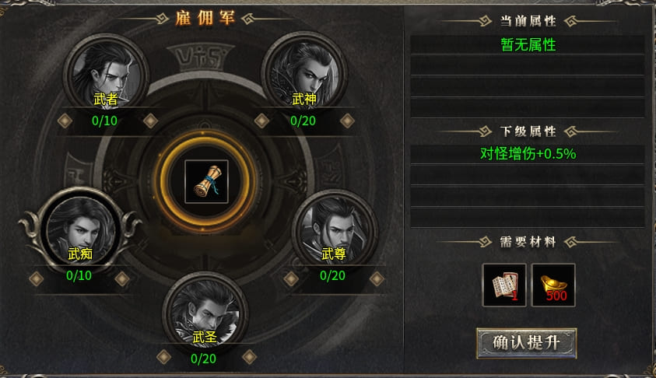Click the scroll item in center ring

click(x=206, y=181)
